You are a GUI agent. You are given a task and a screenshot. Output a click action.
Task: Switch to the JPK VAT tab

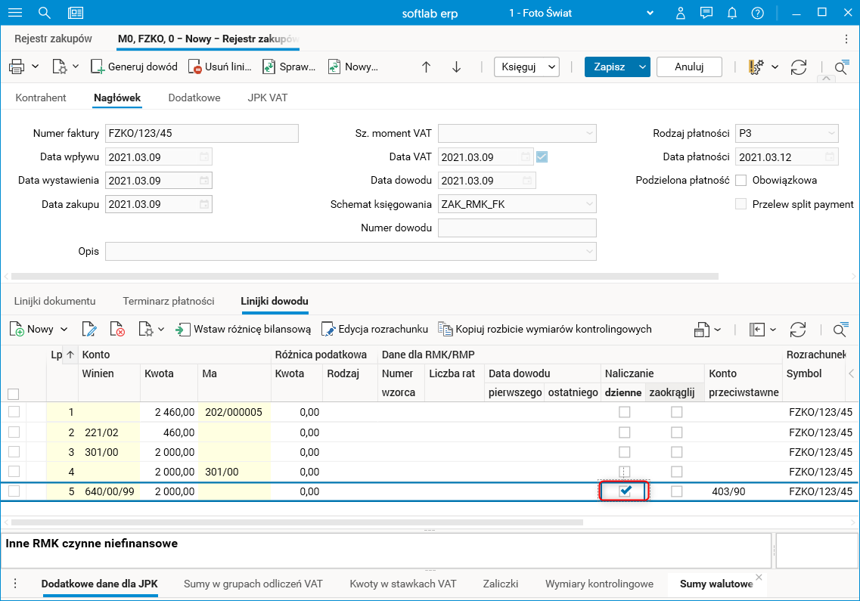pyautogui.click(x=267, y=98)
